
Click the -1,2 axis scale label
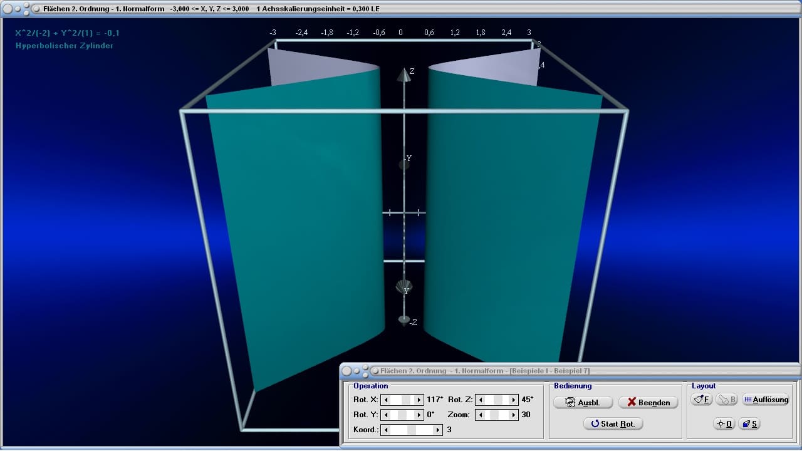click(x=353, y=33)
